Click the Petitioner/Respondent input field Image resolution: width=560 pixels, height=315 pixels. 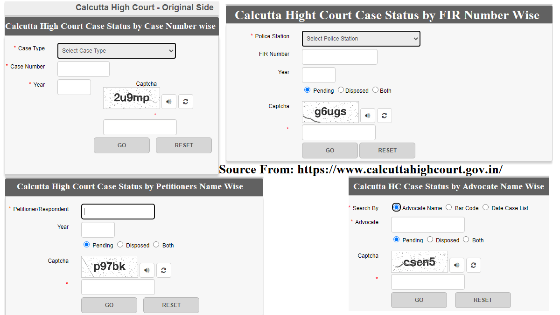[118, 211]
